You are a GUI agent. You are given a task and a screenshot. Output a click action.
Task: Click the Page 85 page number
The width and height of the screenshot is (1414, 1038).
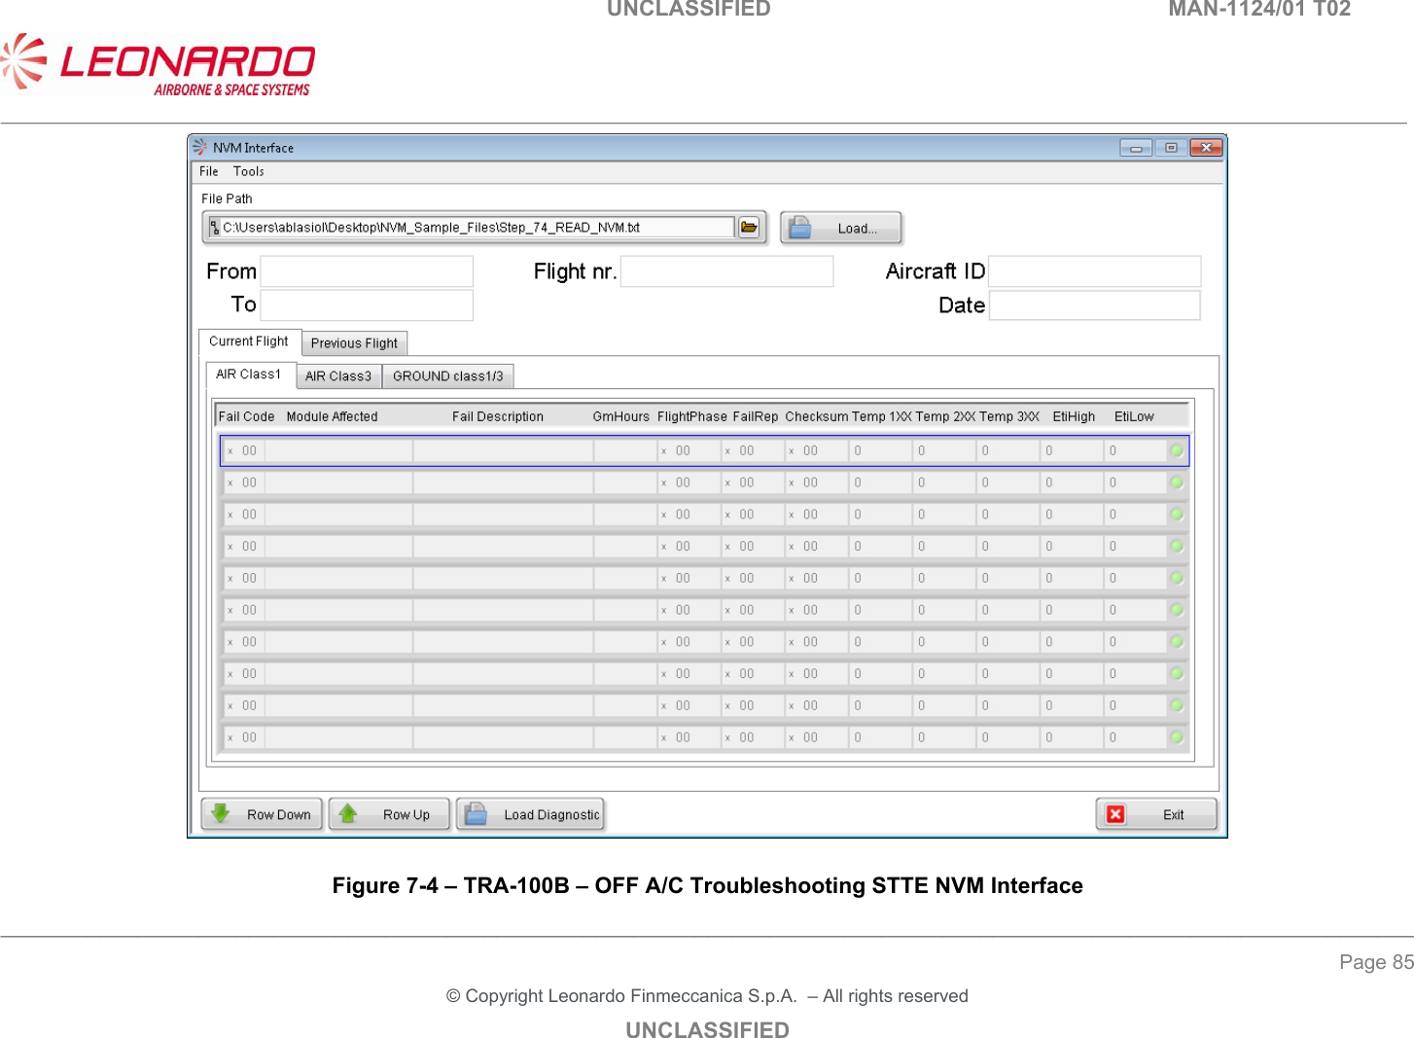pyautogui.click(x=1376, y=962)
